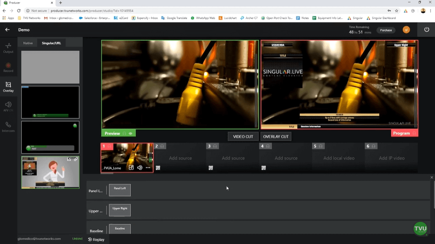The height and width of the screenshot is (244, 435).
Task: Open Intercom from the sidebar
Action: point(8,127)
